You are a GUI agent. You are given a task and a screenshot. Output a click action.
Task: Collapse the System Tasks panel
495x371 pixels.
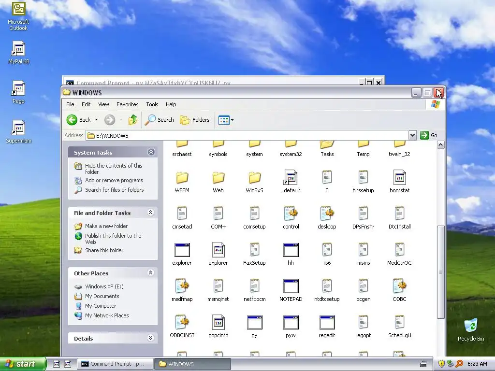tap(151, 152)
